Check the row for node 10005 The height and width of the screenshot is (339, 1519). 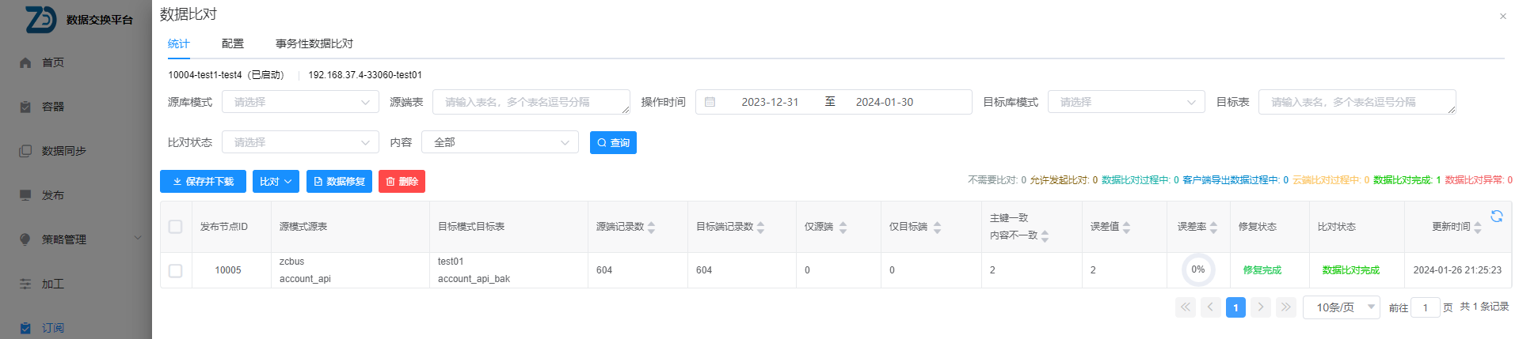pyautogui.click(x=176, y=271)
